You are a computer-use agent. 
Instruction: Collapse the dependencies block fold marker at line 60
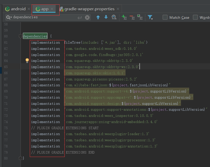[21, 36]
